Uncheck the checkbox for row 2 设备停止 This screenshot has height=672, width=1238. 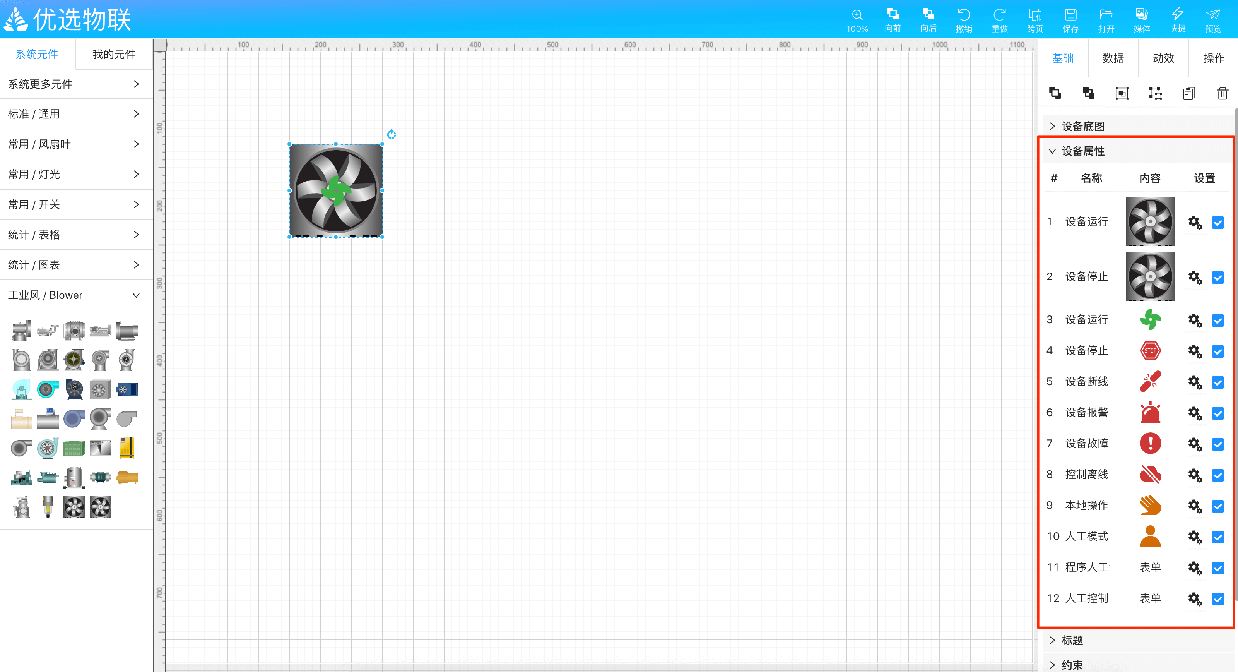pyautogui.click(x=1217, y=278)
